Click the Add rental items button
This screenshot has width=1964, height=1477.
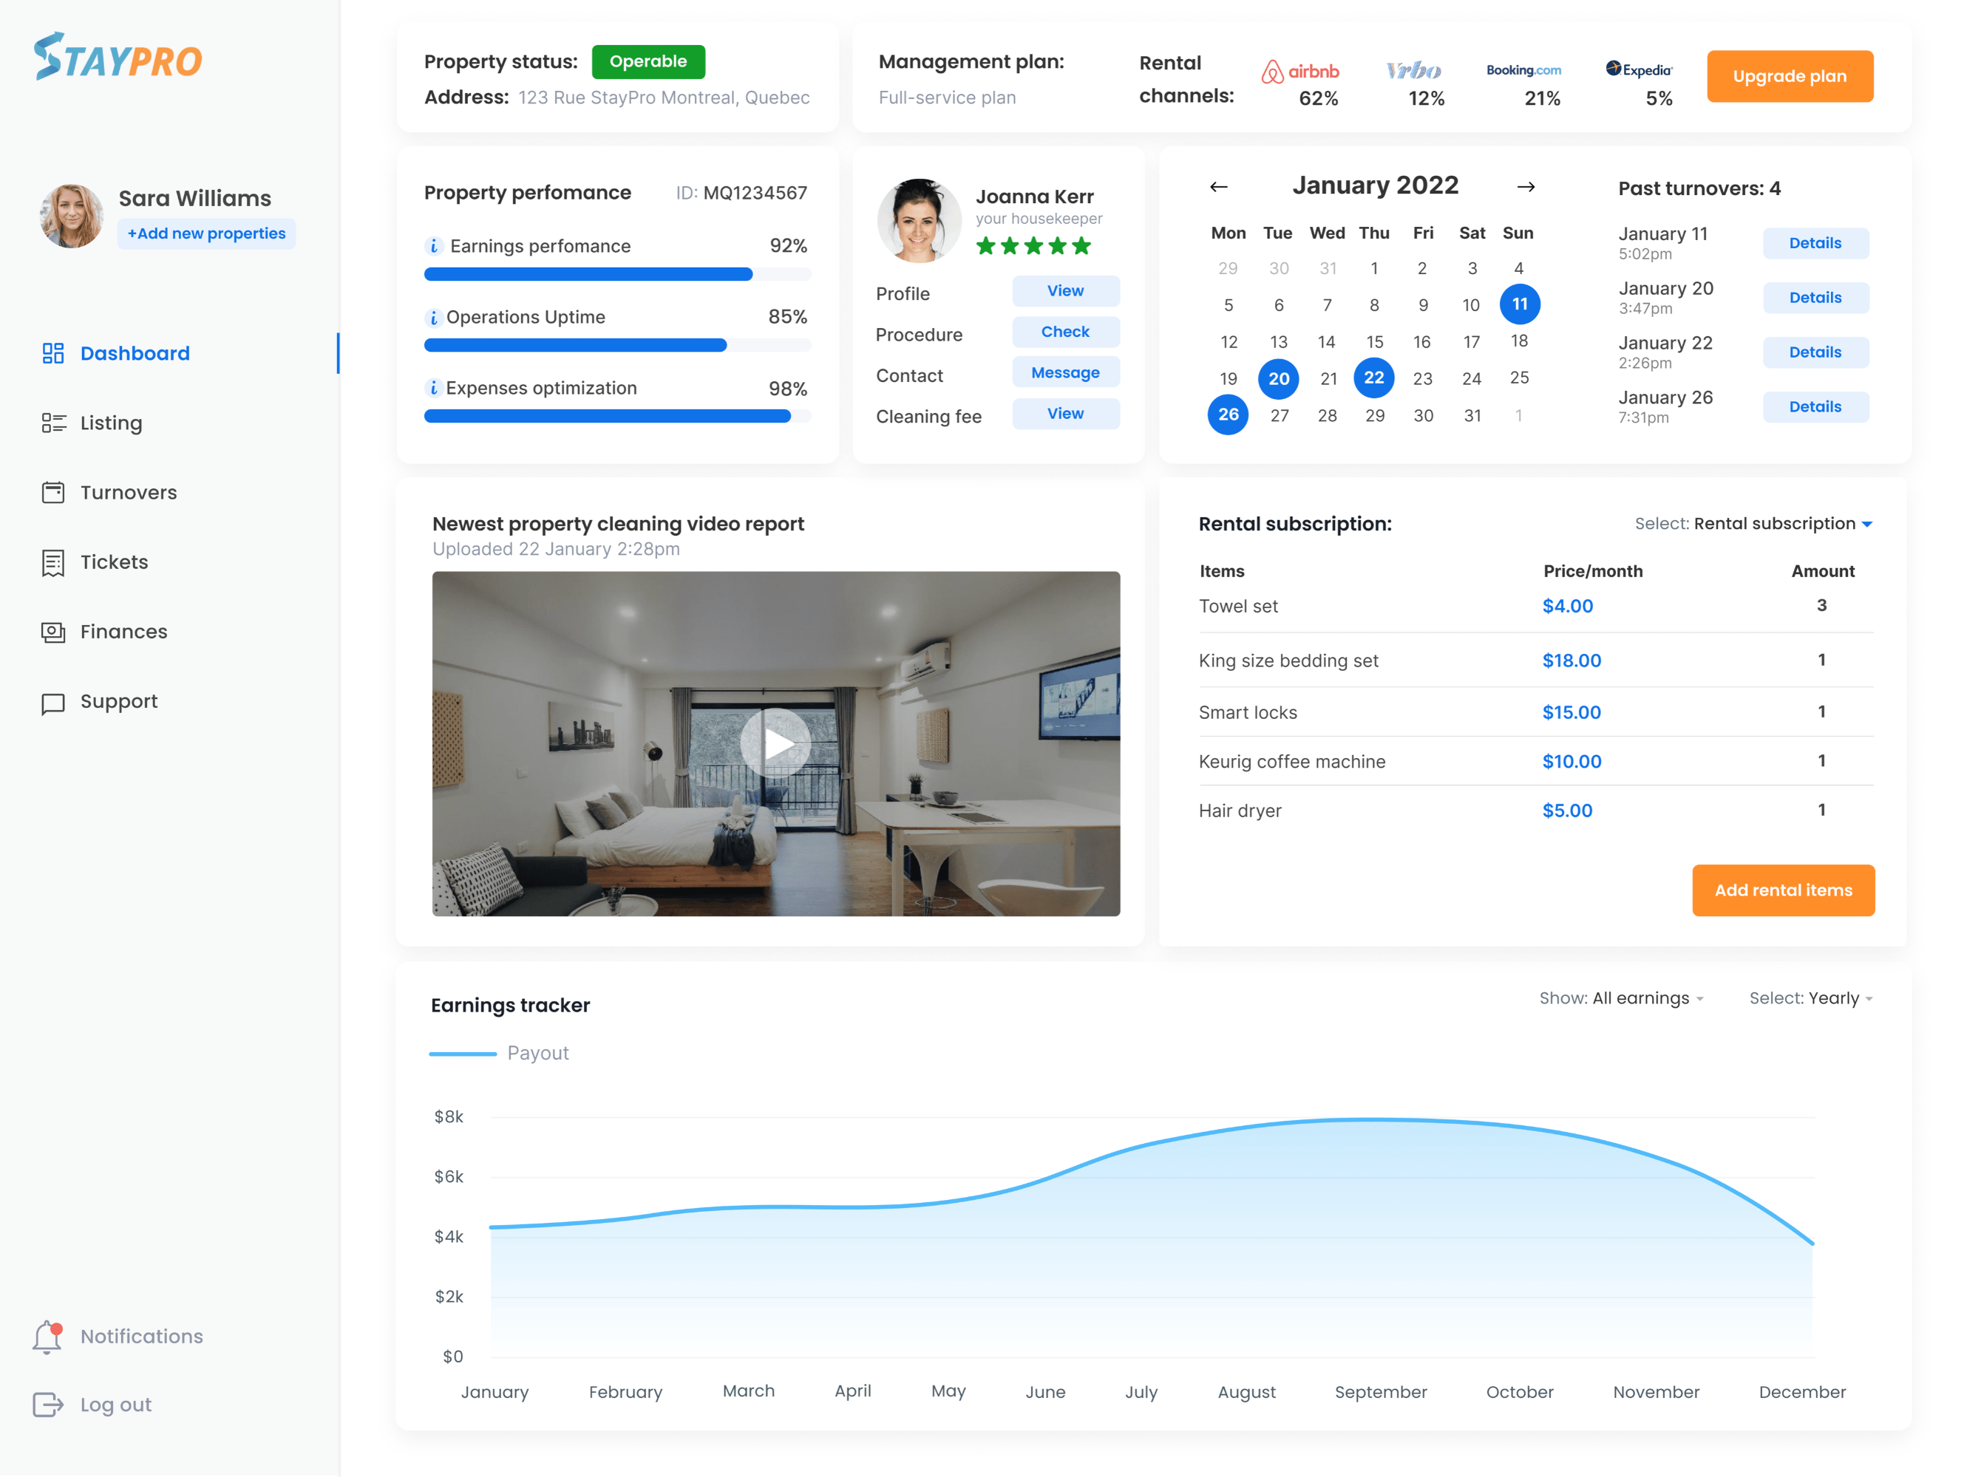[1782, 890]
